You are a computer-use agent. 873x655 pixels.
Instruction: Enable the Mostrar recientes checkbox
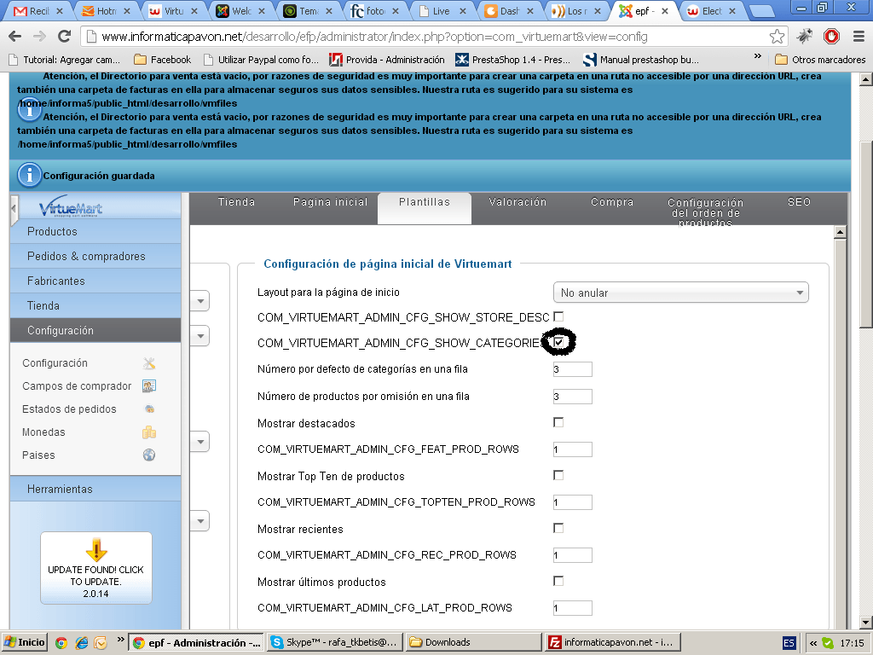click(558, 528)
